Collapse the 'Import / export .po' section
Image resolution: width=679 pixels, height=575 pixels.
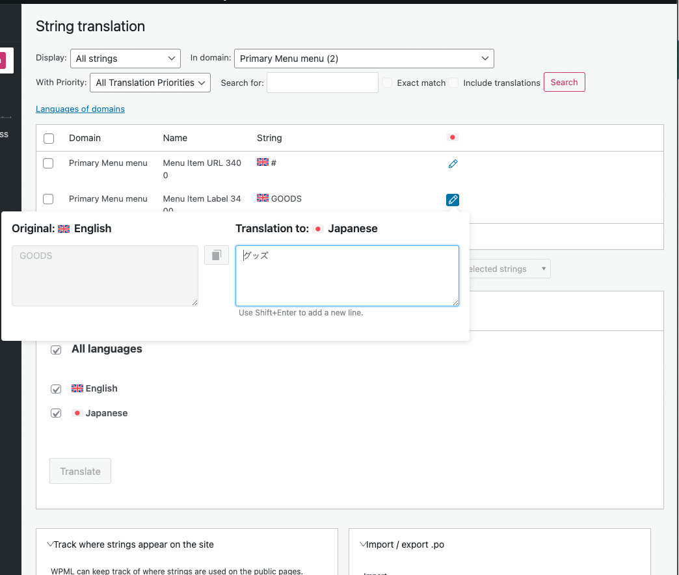coord(401,544)
